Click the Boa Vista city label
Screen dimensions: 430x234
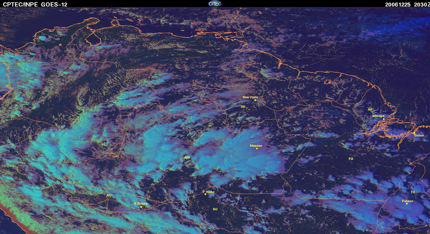tap(250, 97)
